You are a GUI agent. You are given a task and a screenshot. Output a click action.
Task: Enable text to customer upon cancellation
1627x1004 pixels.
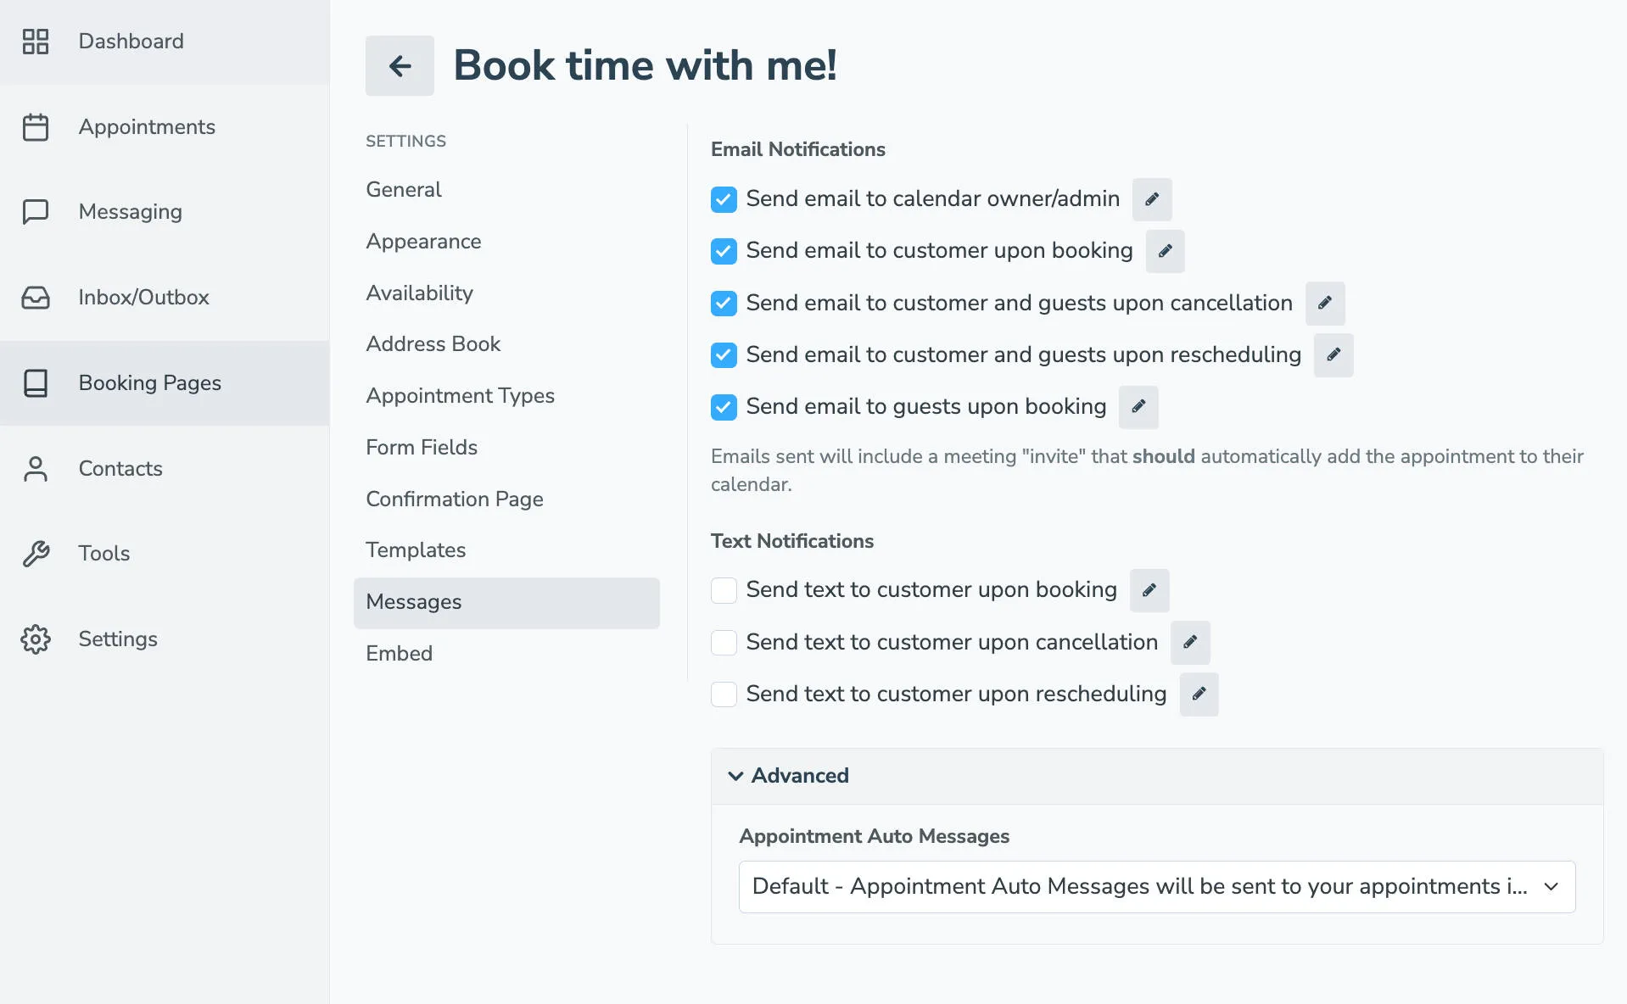[x=723, y=642]
